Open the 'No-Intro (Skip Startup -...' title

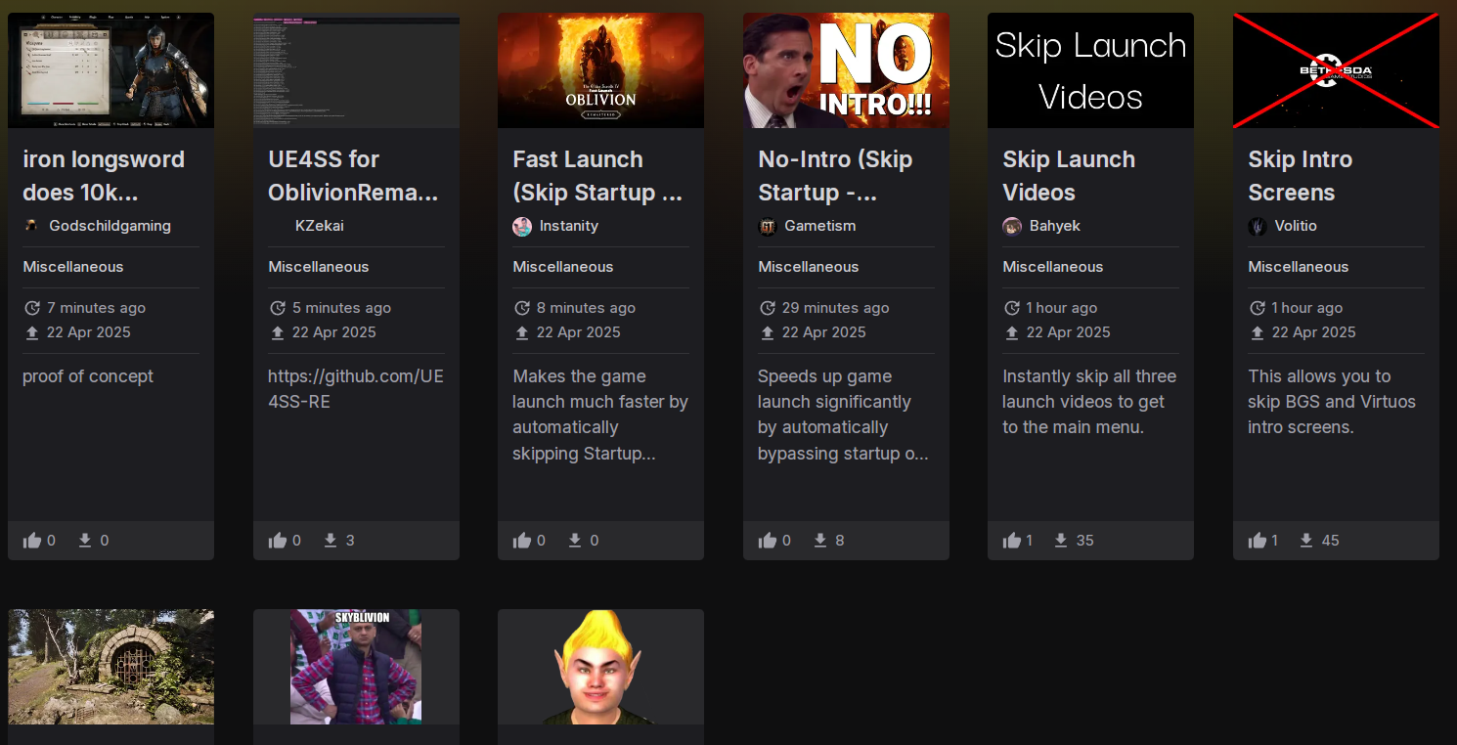coord(836,176)
